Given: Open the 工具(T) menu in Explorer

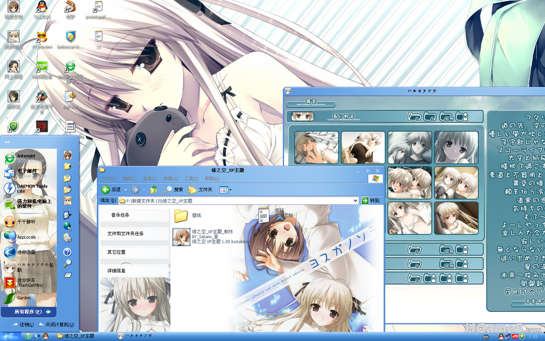Looking at the screenshot, I should [x=191, y=178].
